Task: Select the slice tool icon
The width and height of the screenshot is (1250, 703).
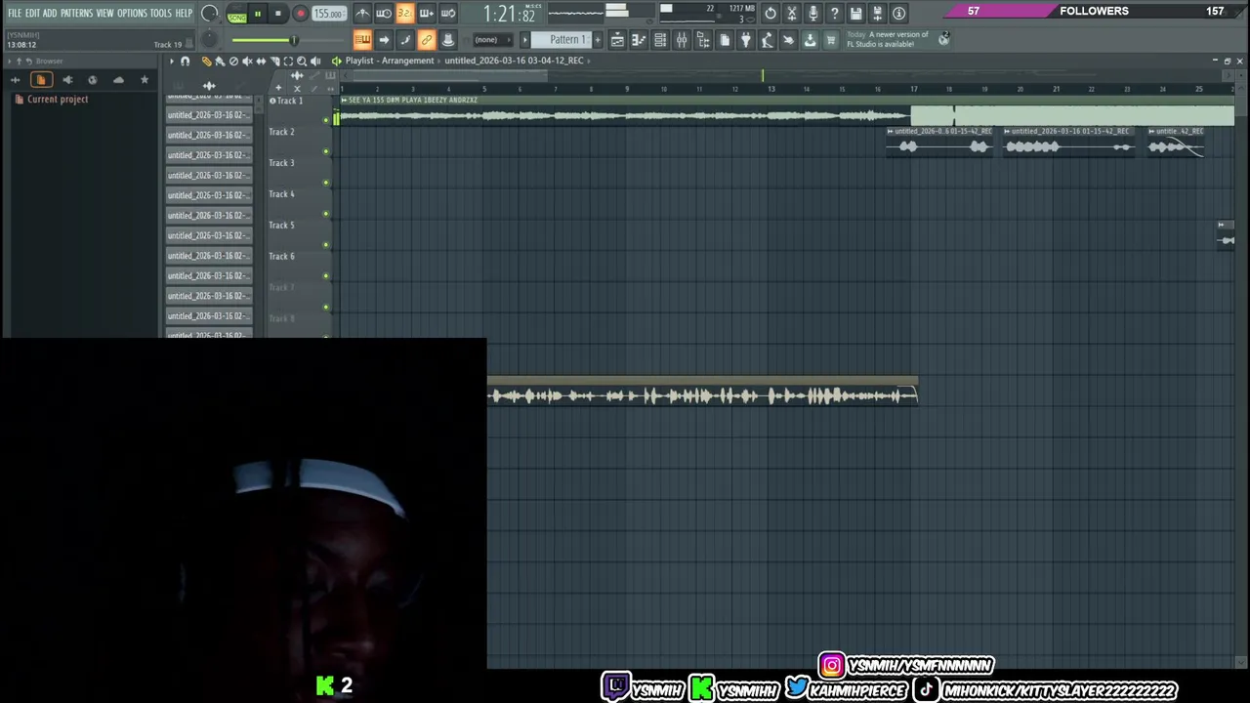Action: 274,61
